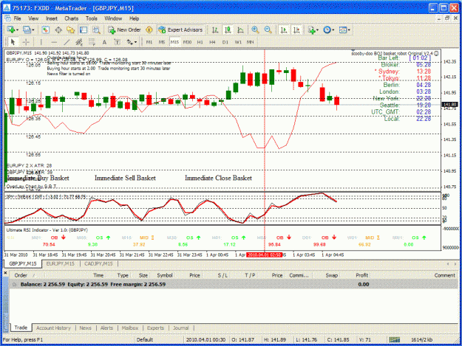The height and width of the screenshot is (346, 462).
Task: Expand the New Chart dropdown arrow
Action: point(18,30)
